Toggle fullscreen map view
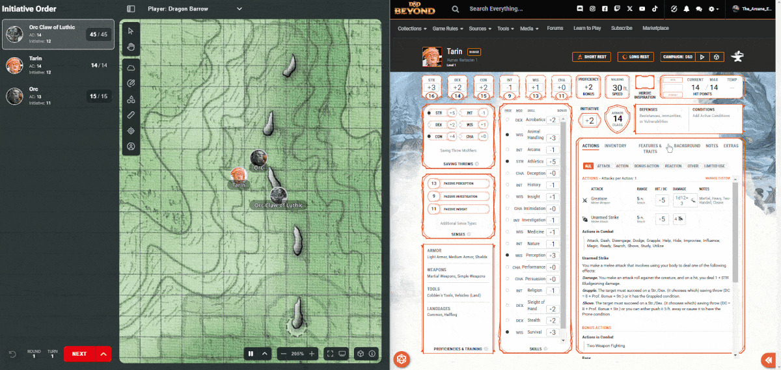 (330, 354)
